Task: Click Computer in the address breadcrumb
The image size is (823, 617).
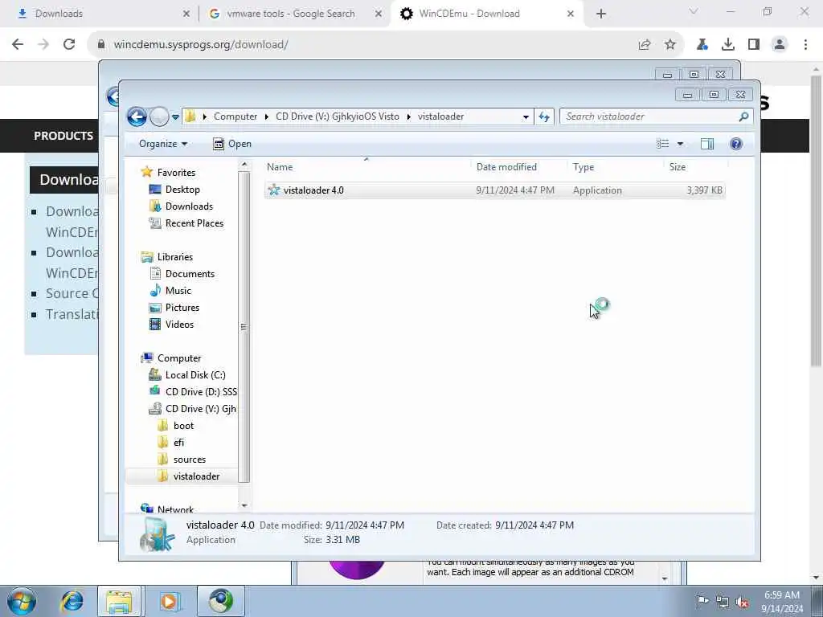Action: click(x=235, y=116)
